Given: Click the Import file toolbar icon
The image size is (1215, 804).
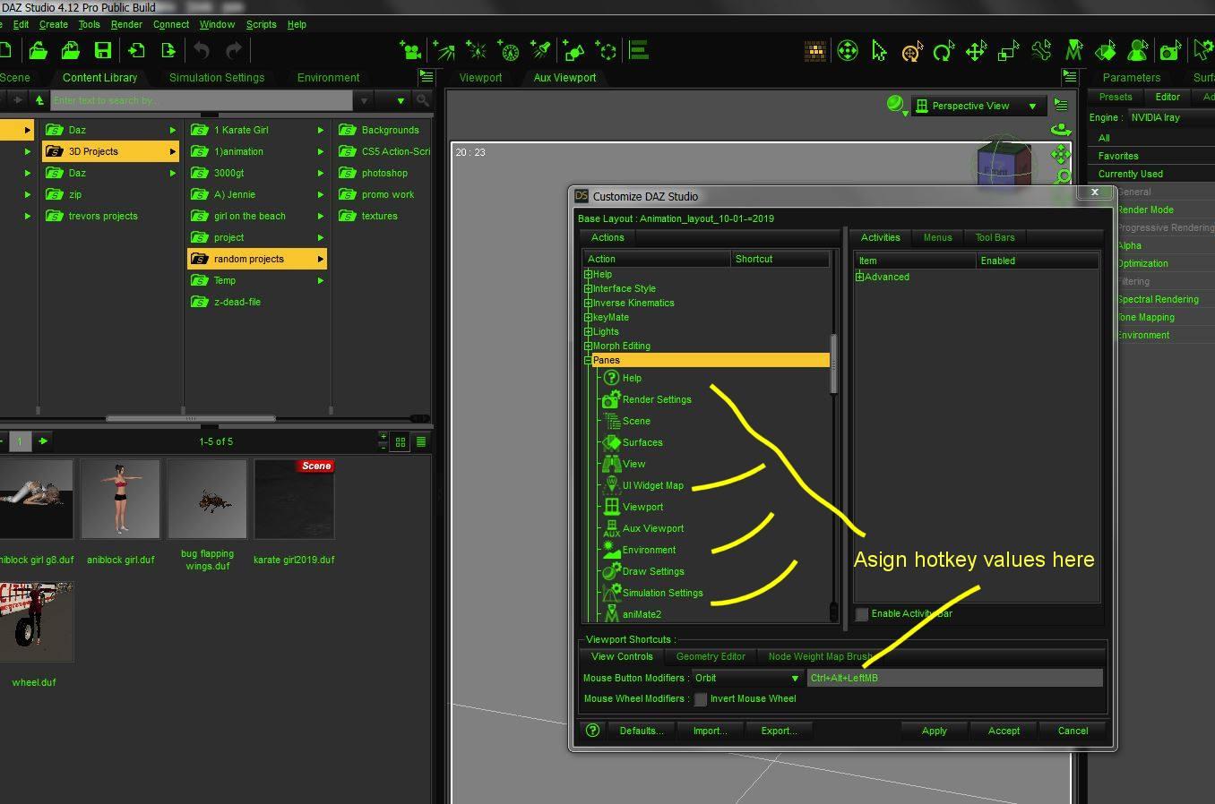Looking at the screenshot, I should pyautogui.click(x=136, y=51).
